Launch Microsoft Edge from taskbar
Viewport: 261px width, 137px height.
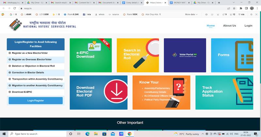pyautogui.click(x=87, y=134)
